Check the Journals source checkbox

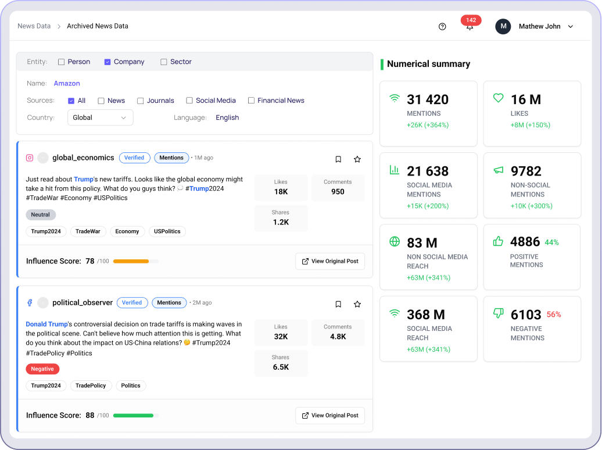click(x=141, y=101)
